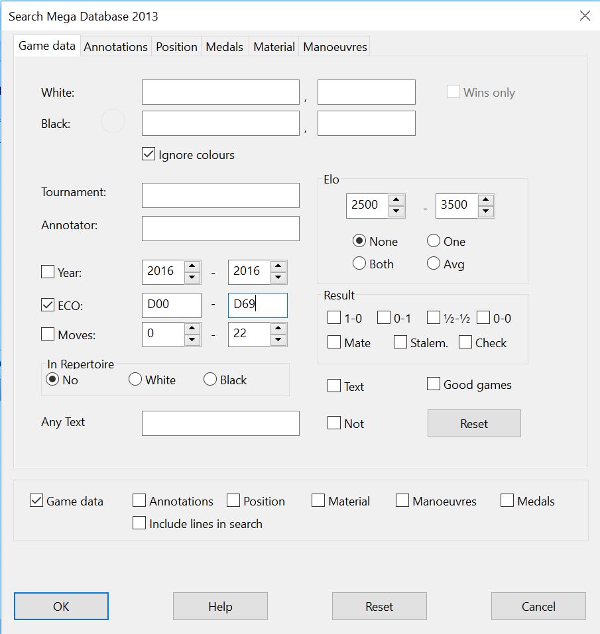Click the Reset button beside Not

tap(474, 423)
